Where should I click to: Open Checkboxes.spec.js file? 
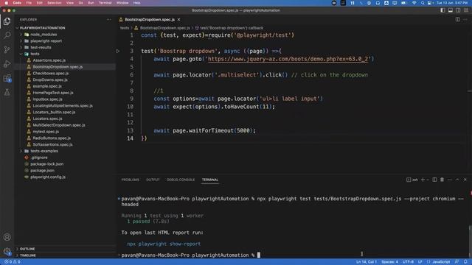[x=51, y=74]
